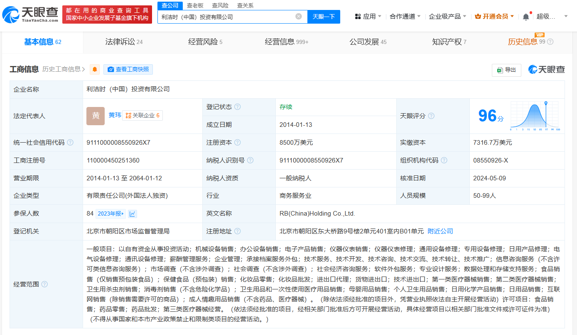
Task: Click help icon next to 天眼评分
Action: click(431, 116)
